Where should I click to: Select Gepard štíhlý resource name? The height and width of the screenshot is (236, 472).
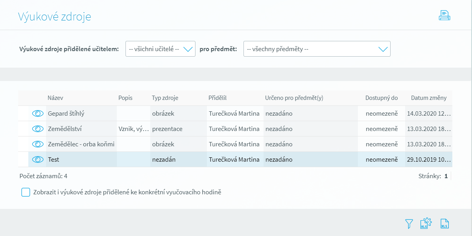(66, 114)
